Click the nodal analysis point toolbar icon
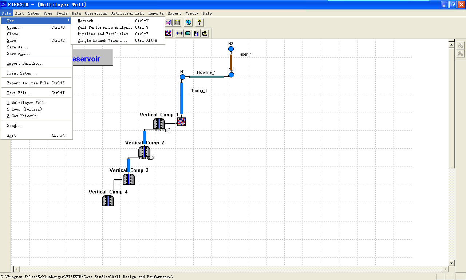 coord(169,33)
